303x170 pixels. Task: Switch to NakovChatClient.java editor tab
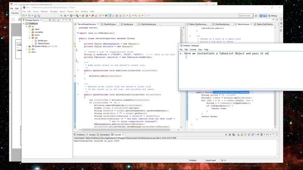(265, 24)
